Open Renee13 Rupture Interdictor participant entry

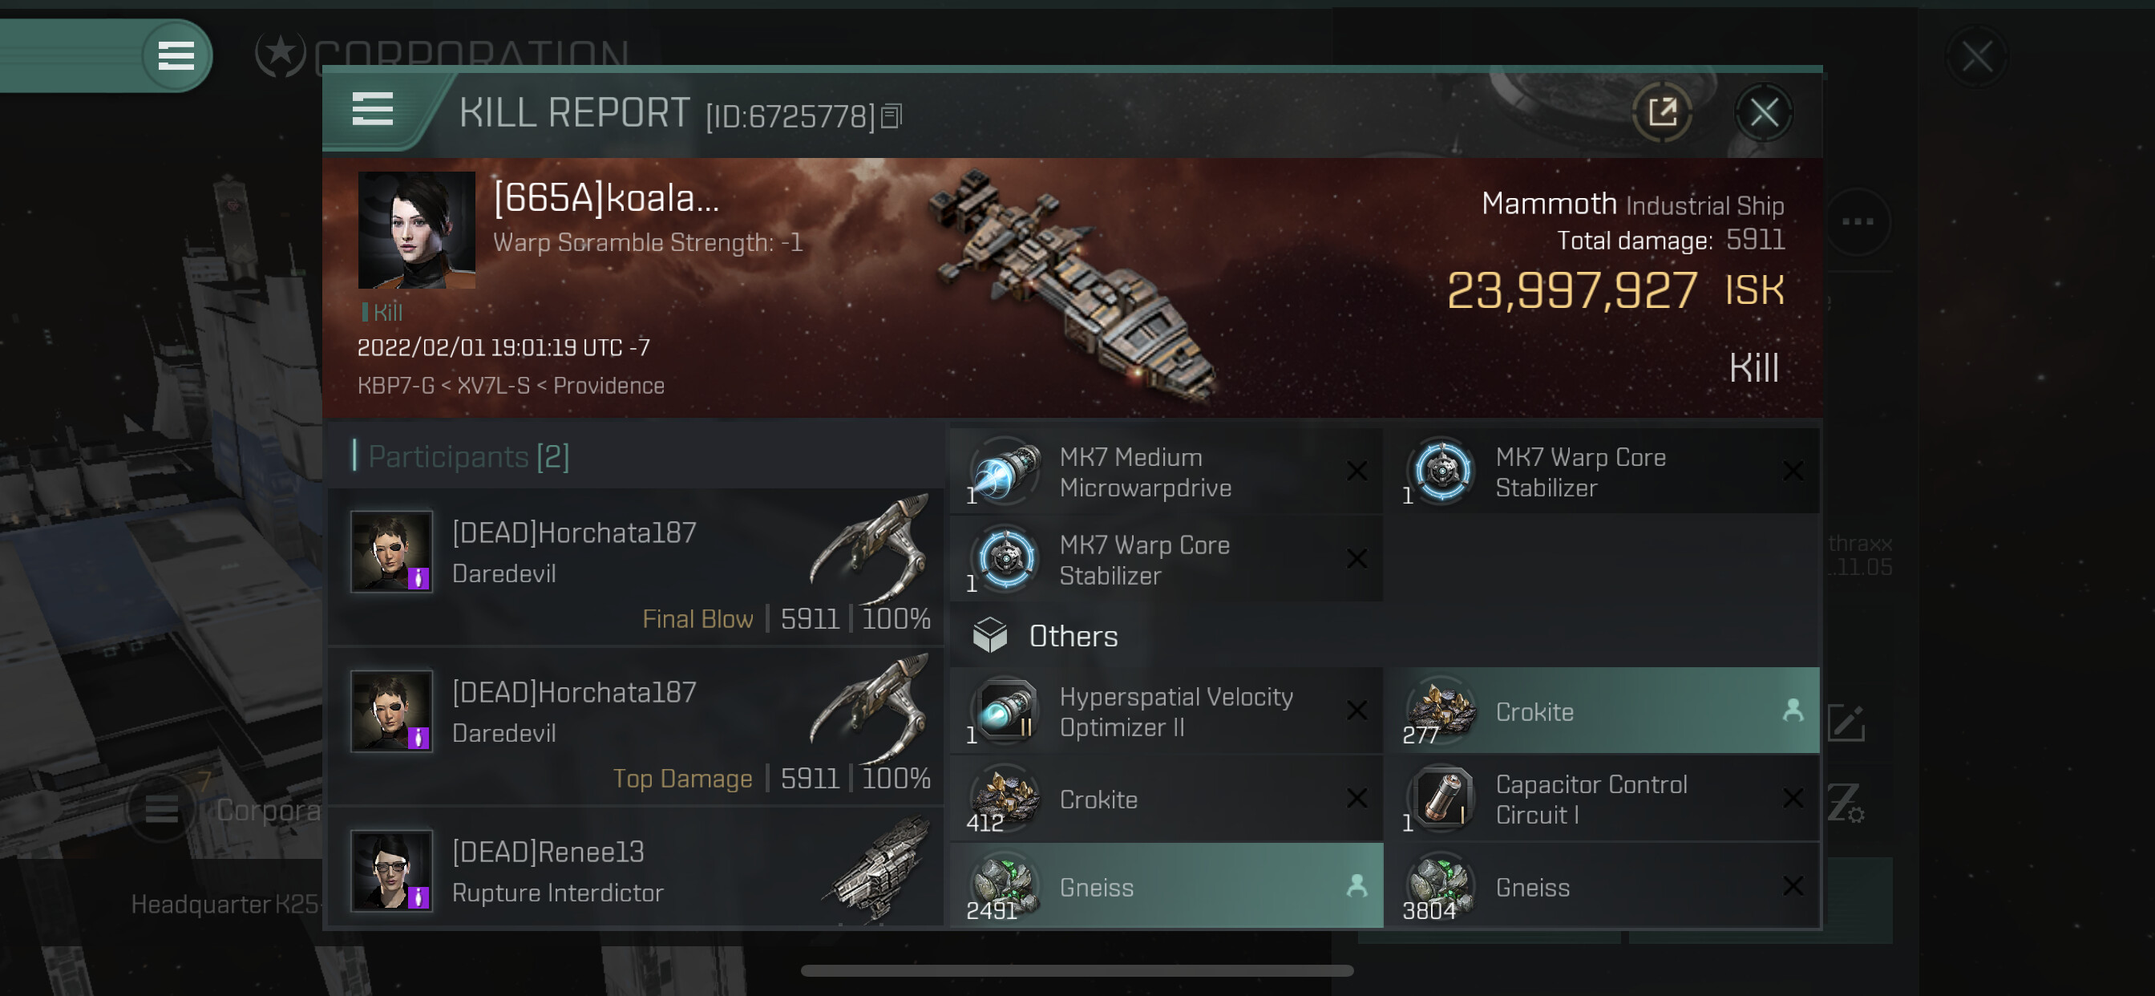[636, 871]
